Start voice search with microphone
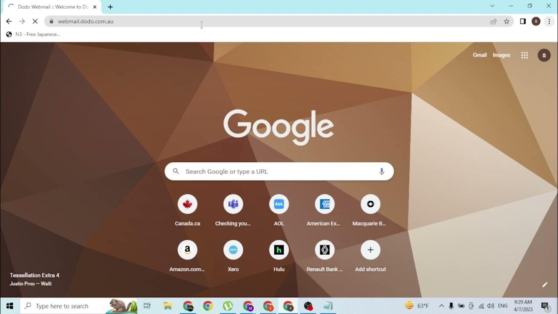This screenshot has width=558, height=314. pyautogui.click(x=382, y=171)
